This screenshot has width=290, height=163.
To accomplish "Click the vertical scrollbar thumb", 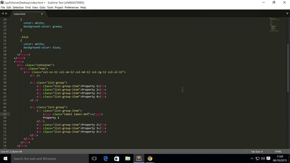I will 288,68.
